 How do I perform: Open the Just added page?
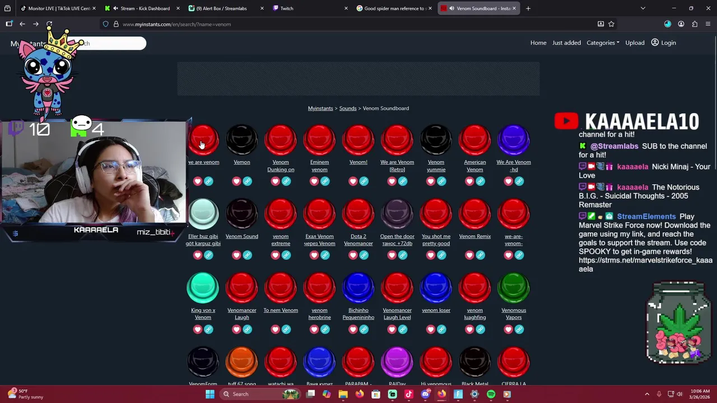click(x=566, y=43)
